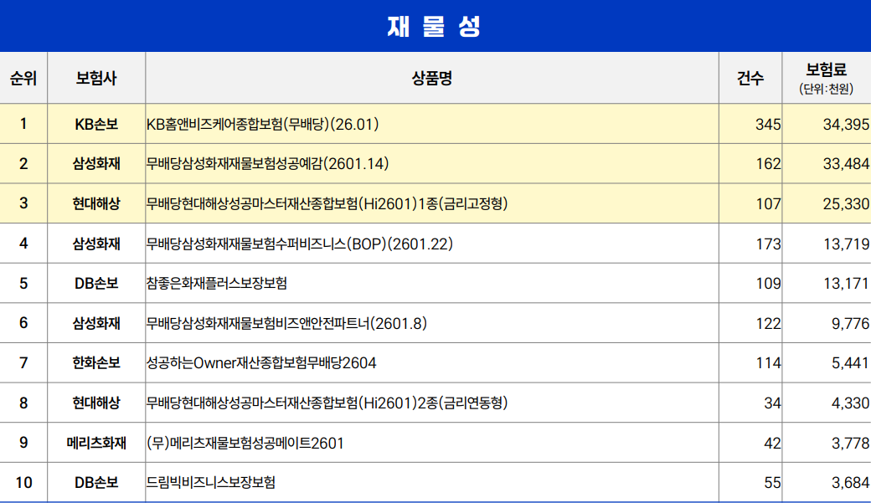Select the 보험사 column header
871x503 pixels.
96,79
